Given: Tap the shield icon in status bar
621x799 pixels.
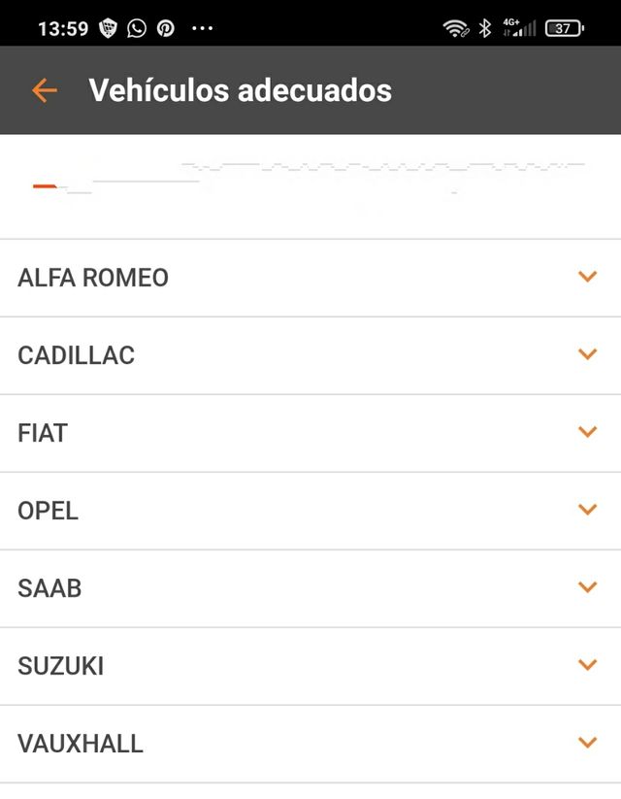Looking at the screenshot, I should coord(109,28).
